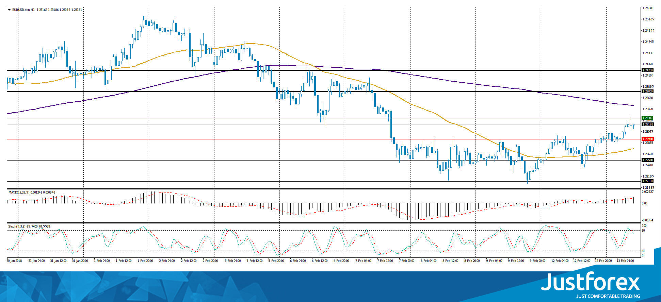661x302 pixels.
Task: Click the 6 Feb 12:00 time label
Action: (x=320, y=261)
